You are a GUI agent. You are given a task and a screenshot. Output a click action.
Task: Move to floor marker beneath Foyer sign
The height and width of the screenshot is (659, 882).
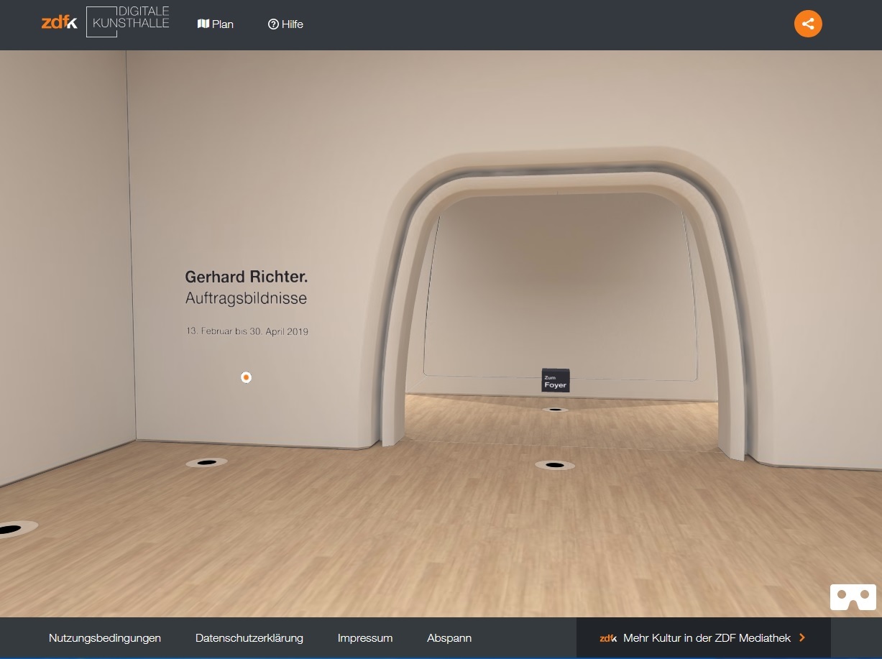554,410
